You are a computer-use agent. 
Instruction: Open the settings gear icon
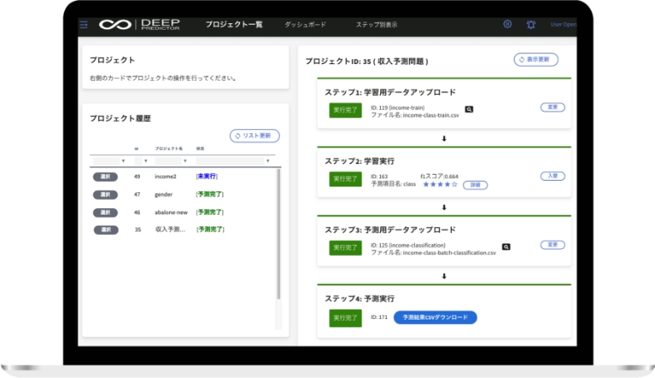click(x=507, y=24)
